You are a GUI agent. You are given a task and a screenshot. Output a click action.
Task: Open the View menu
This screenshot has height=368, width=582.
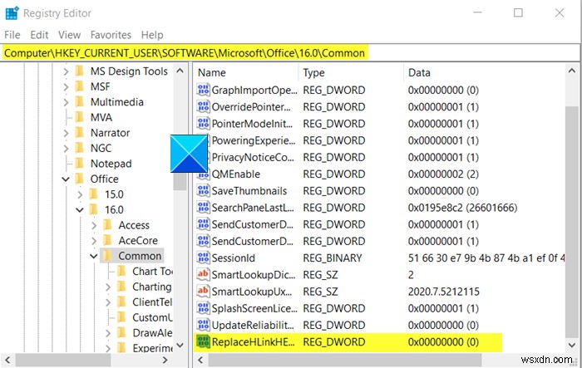(x=69, y=35)
